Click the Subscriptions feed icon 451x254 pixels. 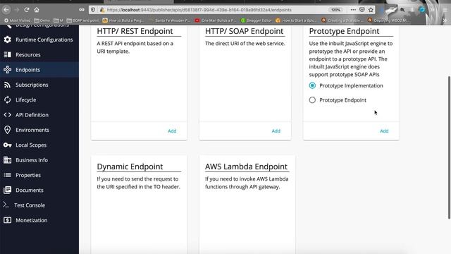click(8, 85)
